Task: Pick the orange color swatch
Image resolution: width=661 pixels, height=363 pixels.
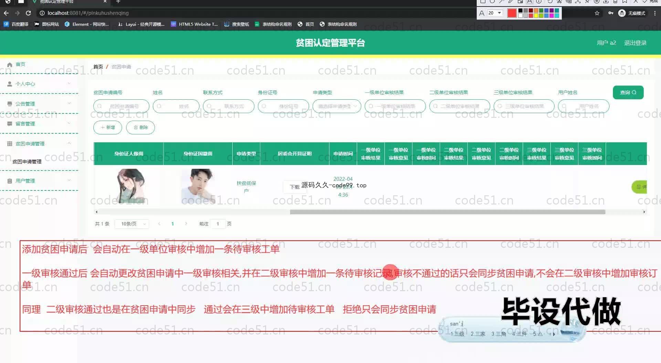Action: point(536,11)
